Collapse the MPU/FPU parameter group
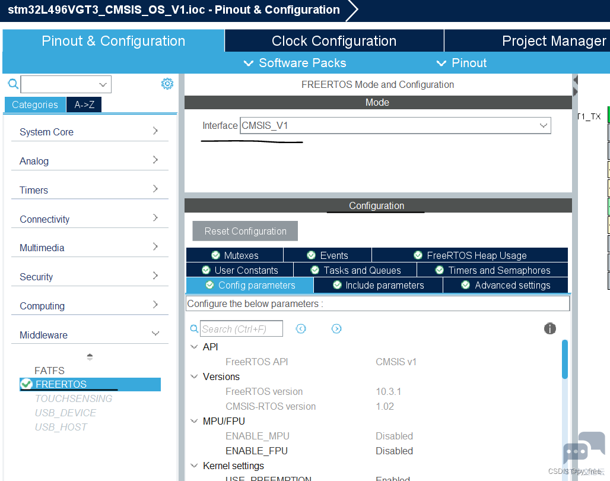The height and width of the screenshot is (481, 610). tap(194, 421)
